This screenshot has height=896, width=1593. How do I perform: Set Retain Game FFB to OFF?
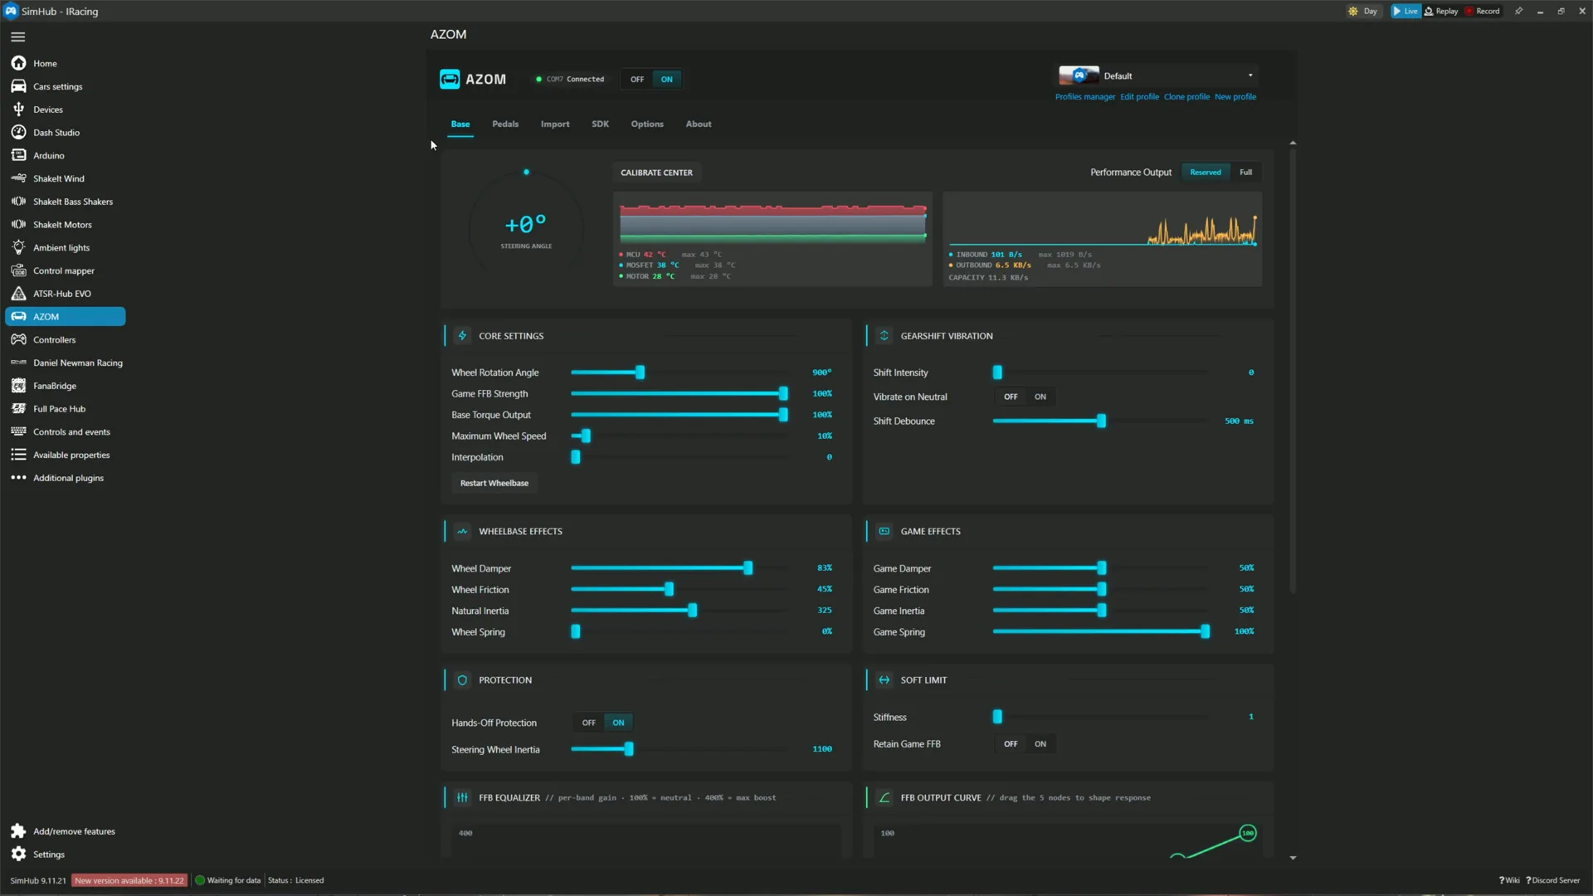pyautogui.click(x=1011, y=744)
